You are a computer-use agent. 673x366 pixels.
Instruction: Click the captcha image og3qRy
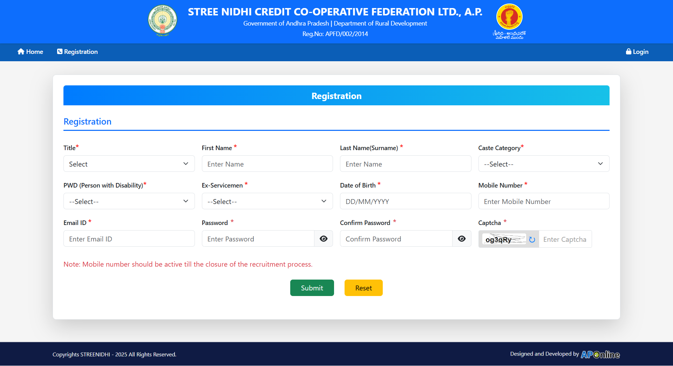tap(504, 239)
